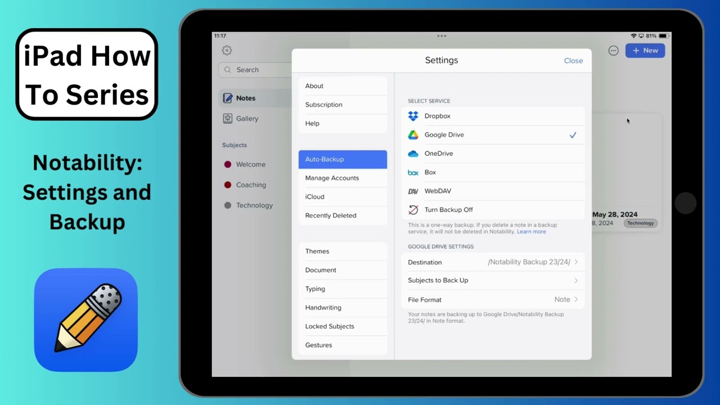
Task: Open Recently Deleted section
Action: tap(343, 215)
